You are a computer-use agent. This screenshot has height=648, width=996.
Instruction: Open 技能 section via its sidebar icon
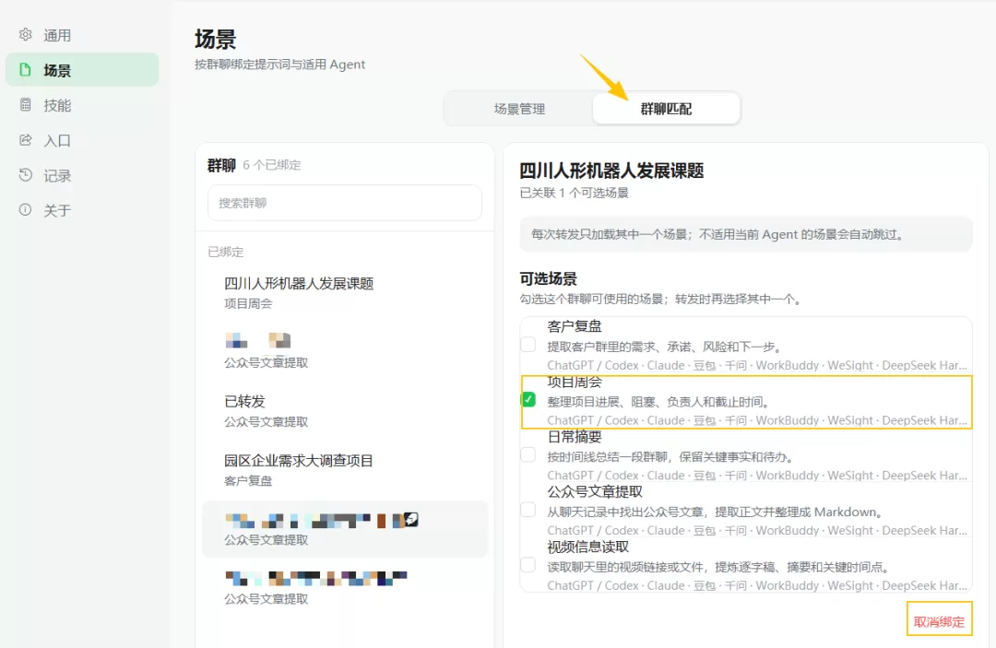pos(26,105)
